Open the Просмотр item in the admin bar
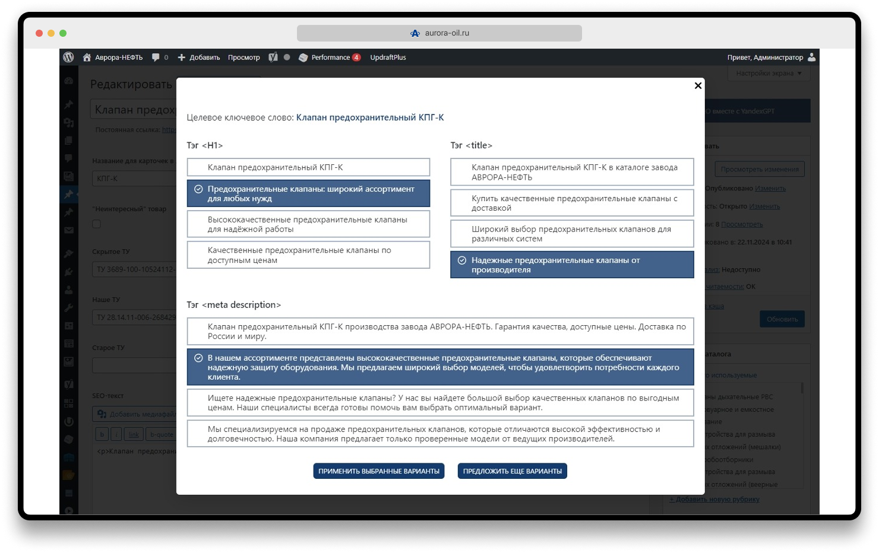Image resolution: width=879 pixels, height=553 pixels. (x=244, y=58)
